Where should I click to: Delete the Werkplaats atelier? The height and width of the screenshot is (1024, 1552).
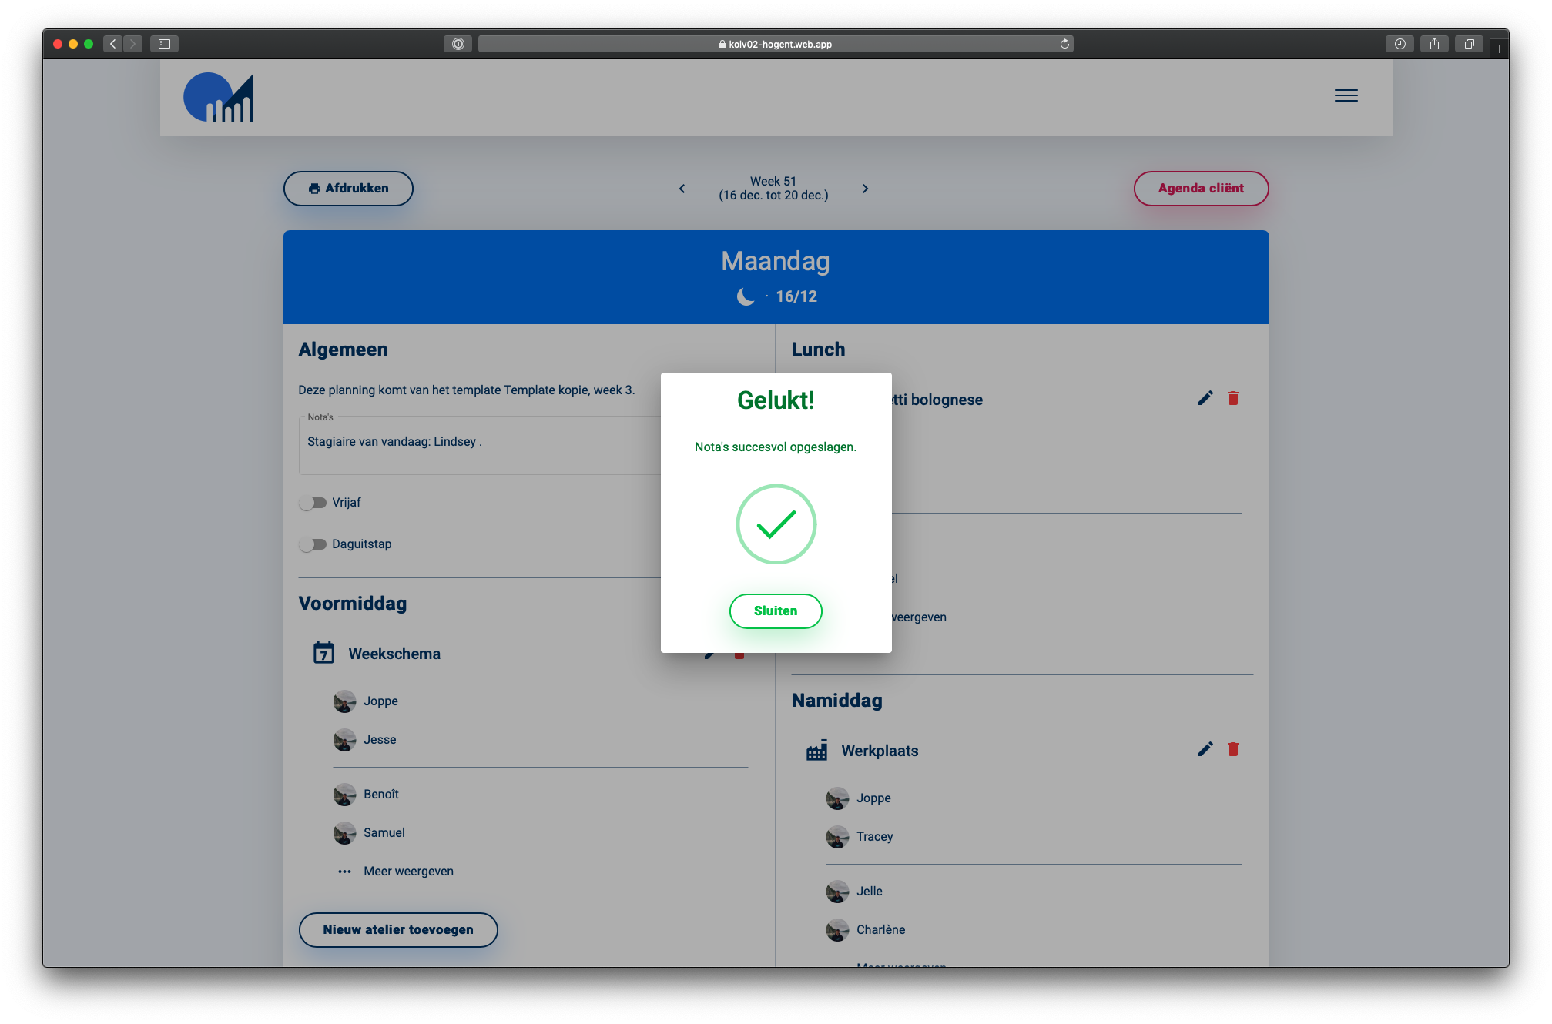point(1233,749)
